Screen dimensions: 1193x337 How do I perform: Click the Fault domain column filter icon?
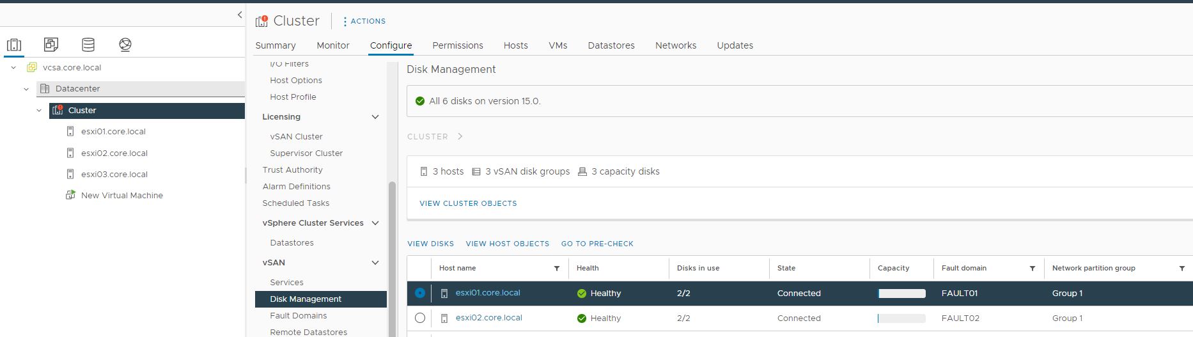[1033, 269]
